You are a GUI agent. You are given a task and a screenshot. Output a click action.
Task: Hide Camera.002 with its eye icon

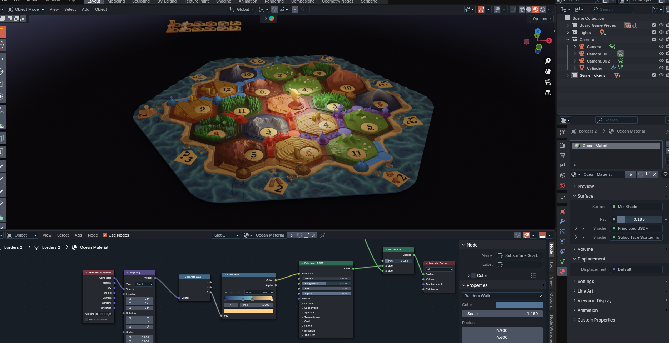pos(661,61)
